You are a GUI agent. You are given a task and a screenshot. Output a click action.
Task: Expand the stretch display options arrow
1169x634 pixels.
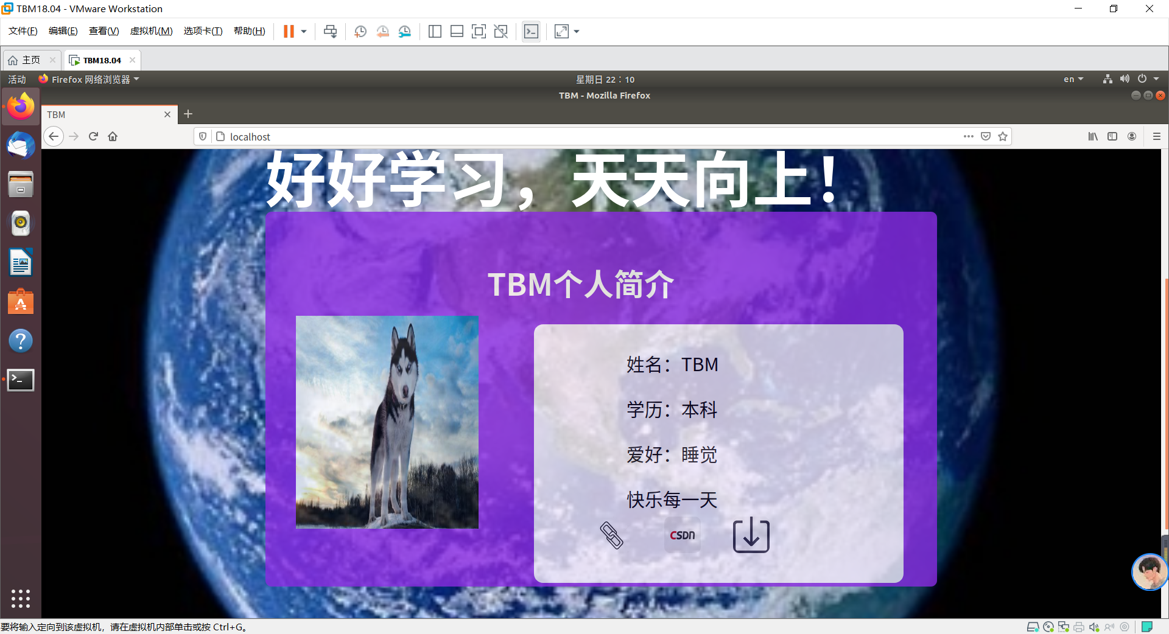coord(577,32)
